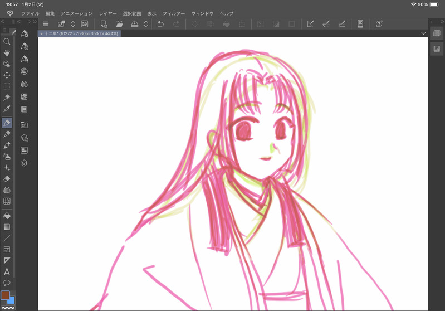Toggle Snap to Ruler
445x311 pixels.
click(310, 24)
